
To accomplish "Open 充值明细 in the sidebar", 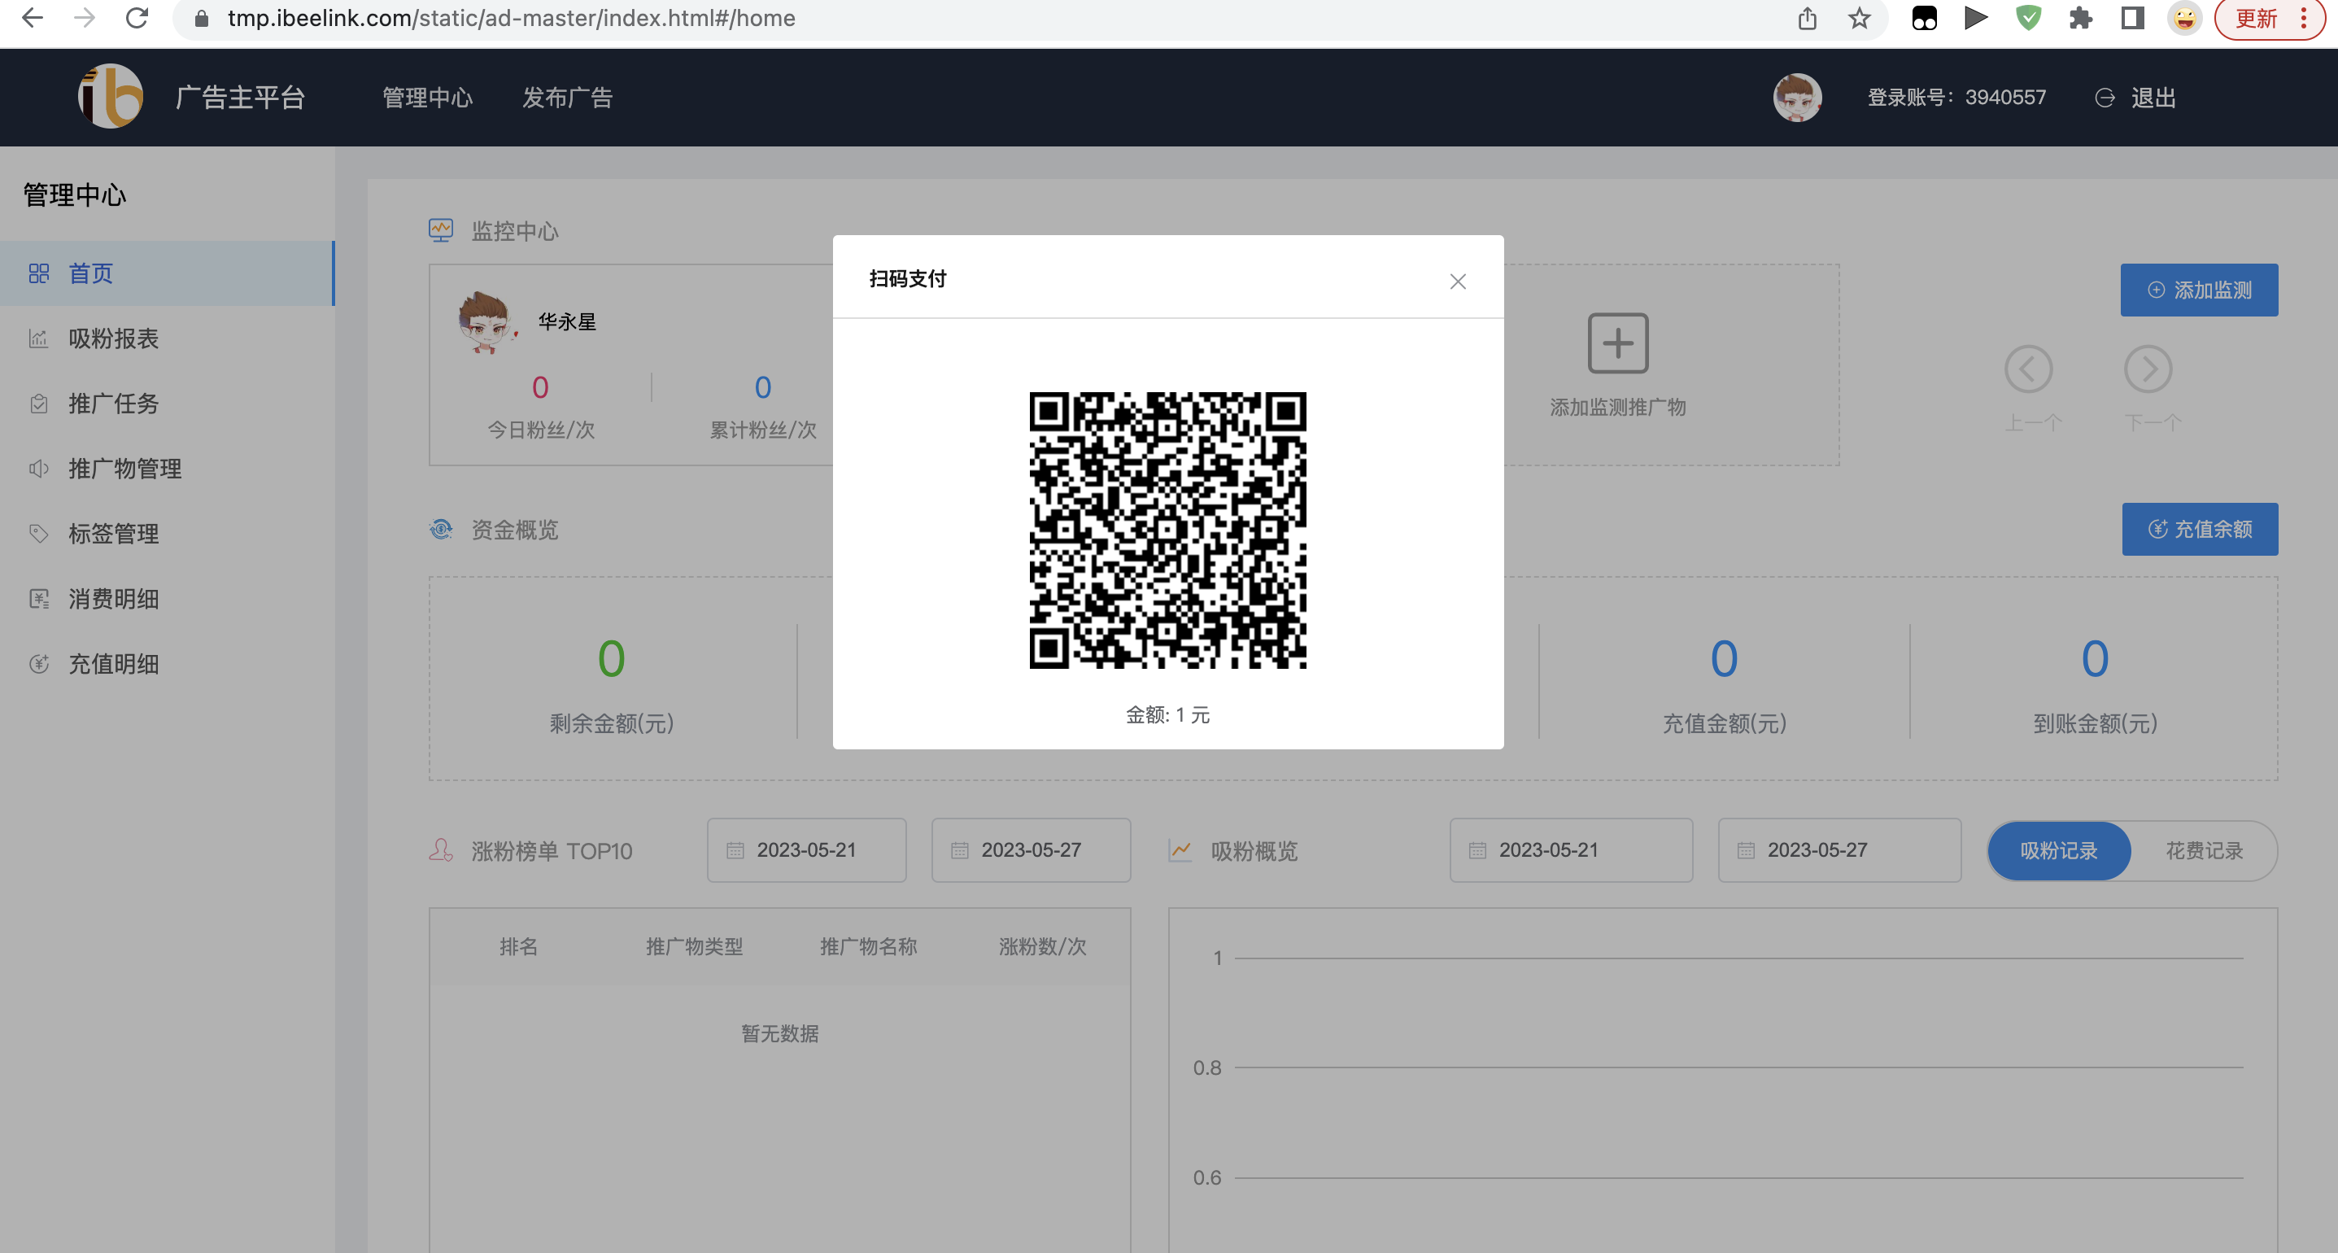I will click(x=167, y=664).
